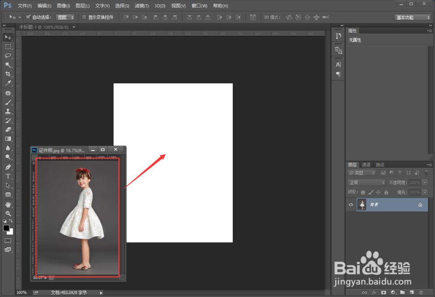The image size is (435, 297).
Task: Select the Pen tool
Action: coord(8,167)
